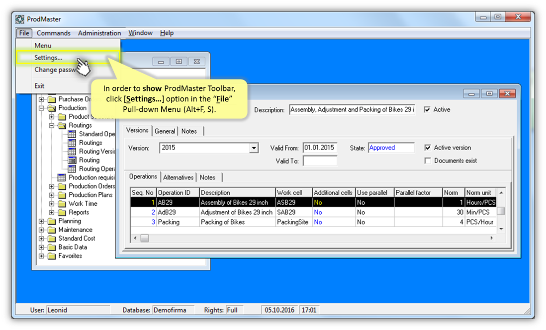Select the Reports folder icon
Screen dimensions: 546x330
62,212
